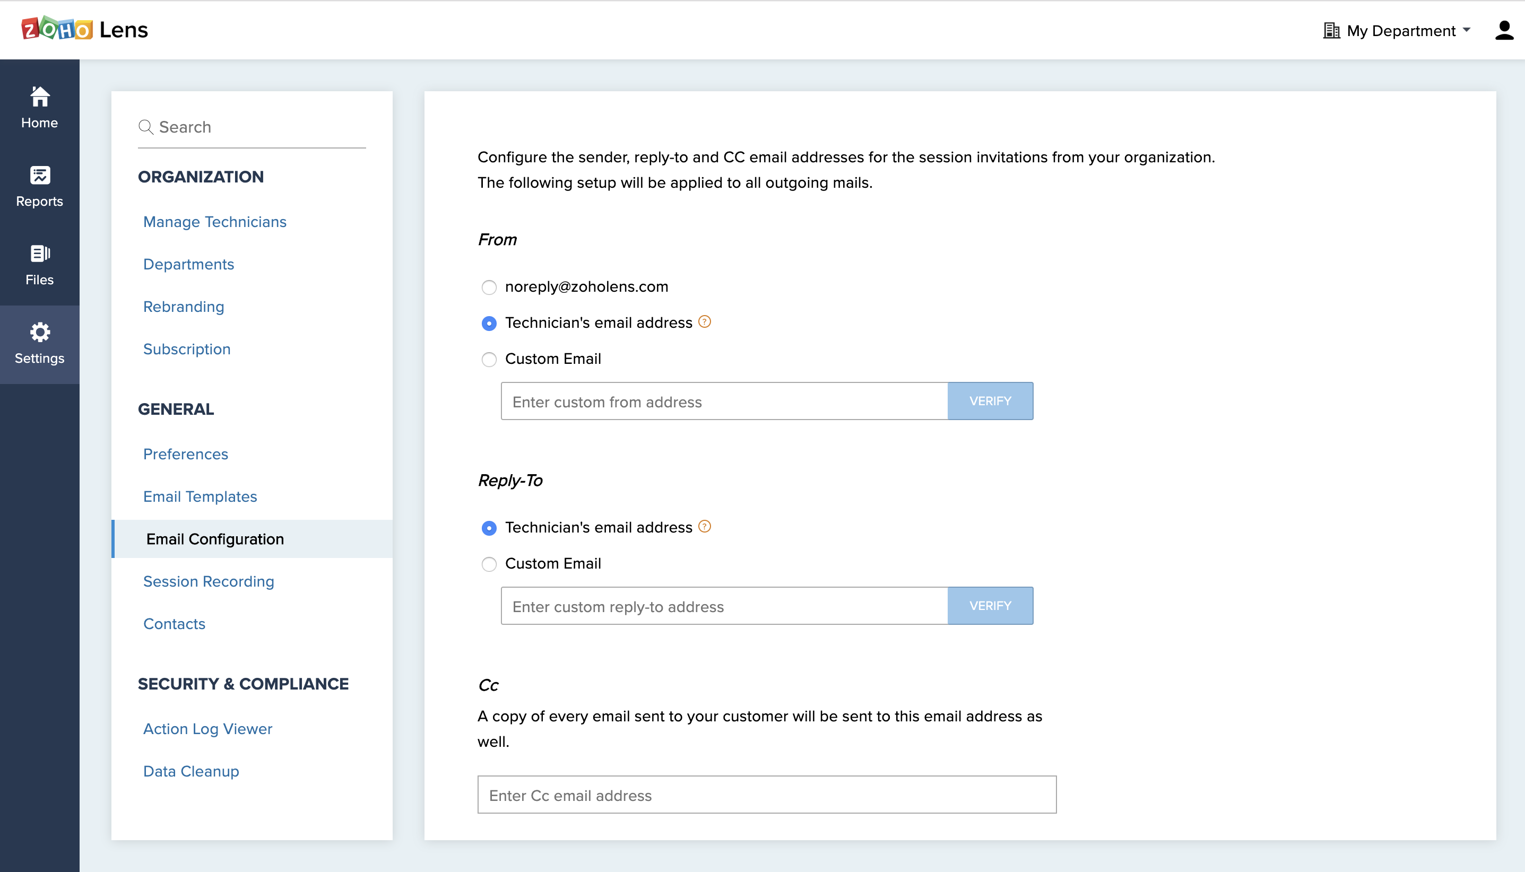Viewport: 1525px width, 872px height.
Task: Click the user profile avatar icon
Action: click(1504, 30)
